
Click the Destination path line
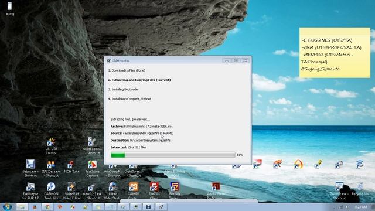click(x=141, y=141)
